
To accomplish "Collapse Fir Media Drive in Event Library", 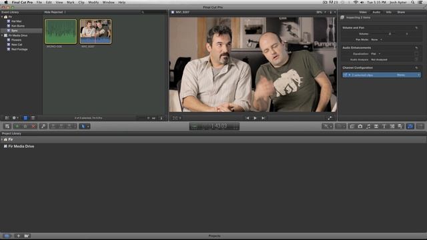I will pos(2,35).
